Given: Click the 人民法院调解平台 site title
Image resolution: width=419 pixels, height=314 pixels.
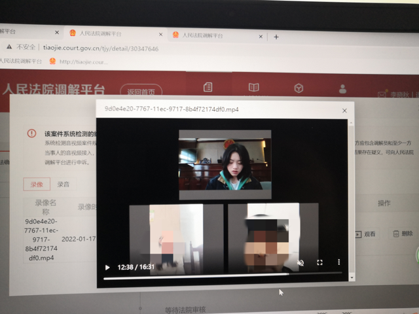Looking at the screenshot, I should coord(54,89).
